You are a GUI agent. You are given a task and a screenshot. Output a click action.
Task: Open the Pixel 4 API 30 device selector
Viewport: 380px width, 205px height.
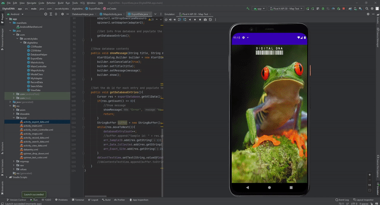(x=286, y=9)
